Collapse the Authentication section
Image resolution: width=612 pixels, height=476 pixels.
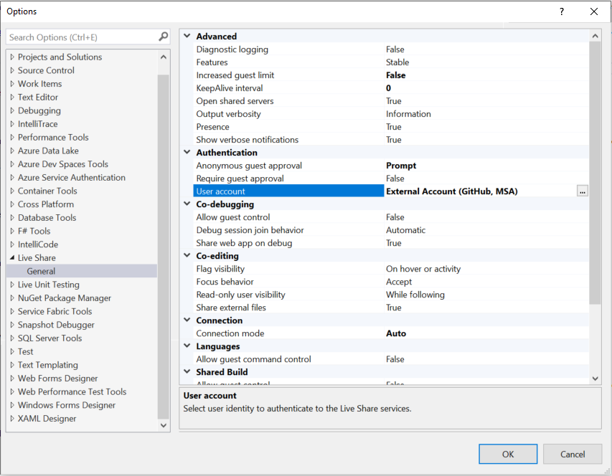(187, 153)
